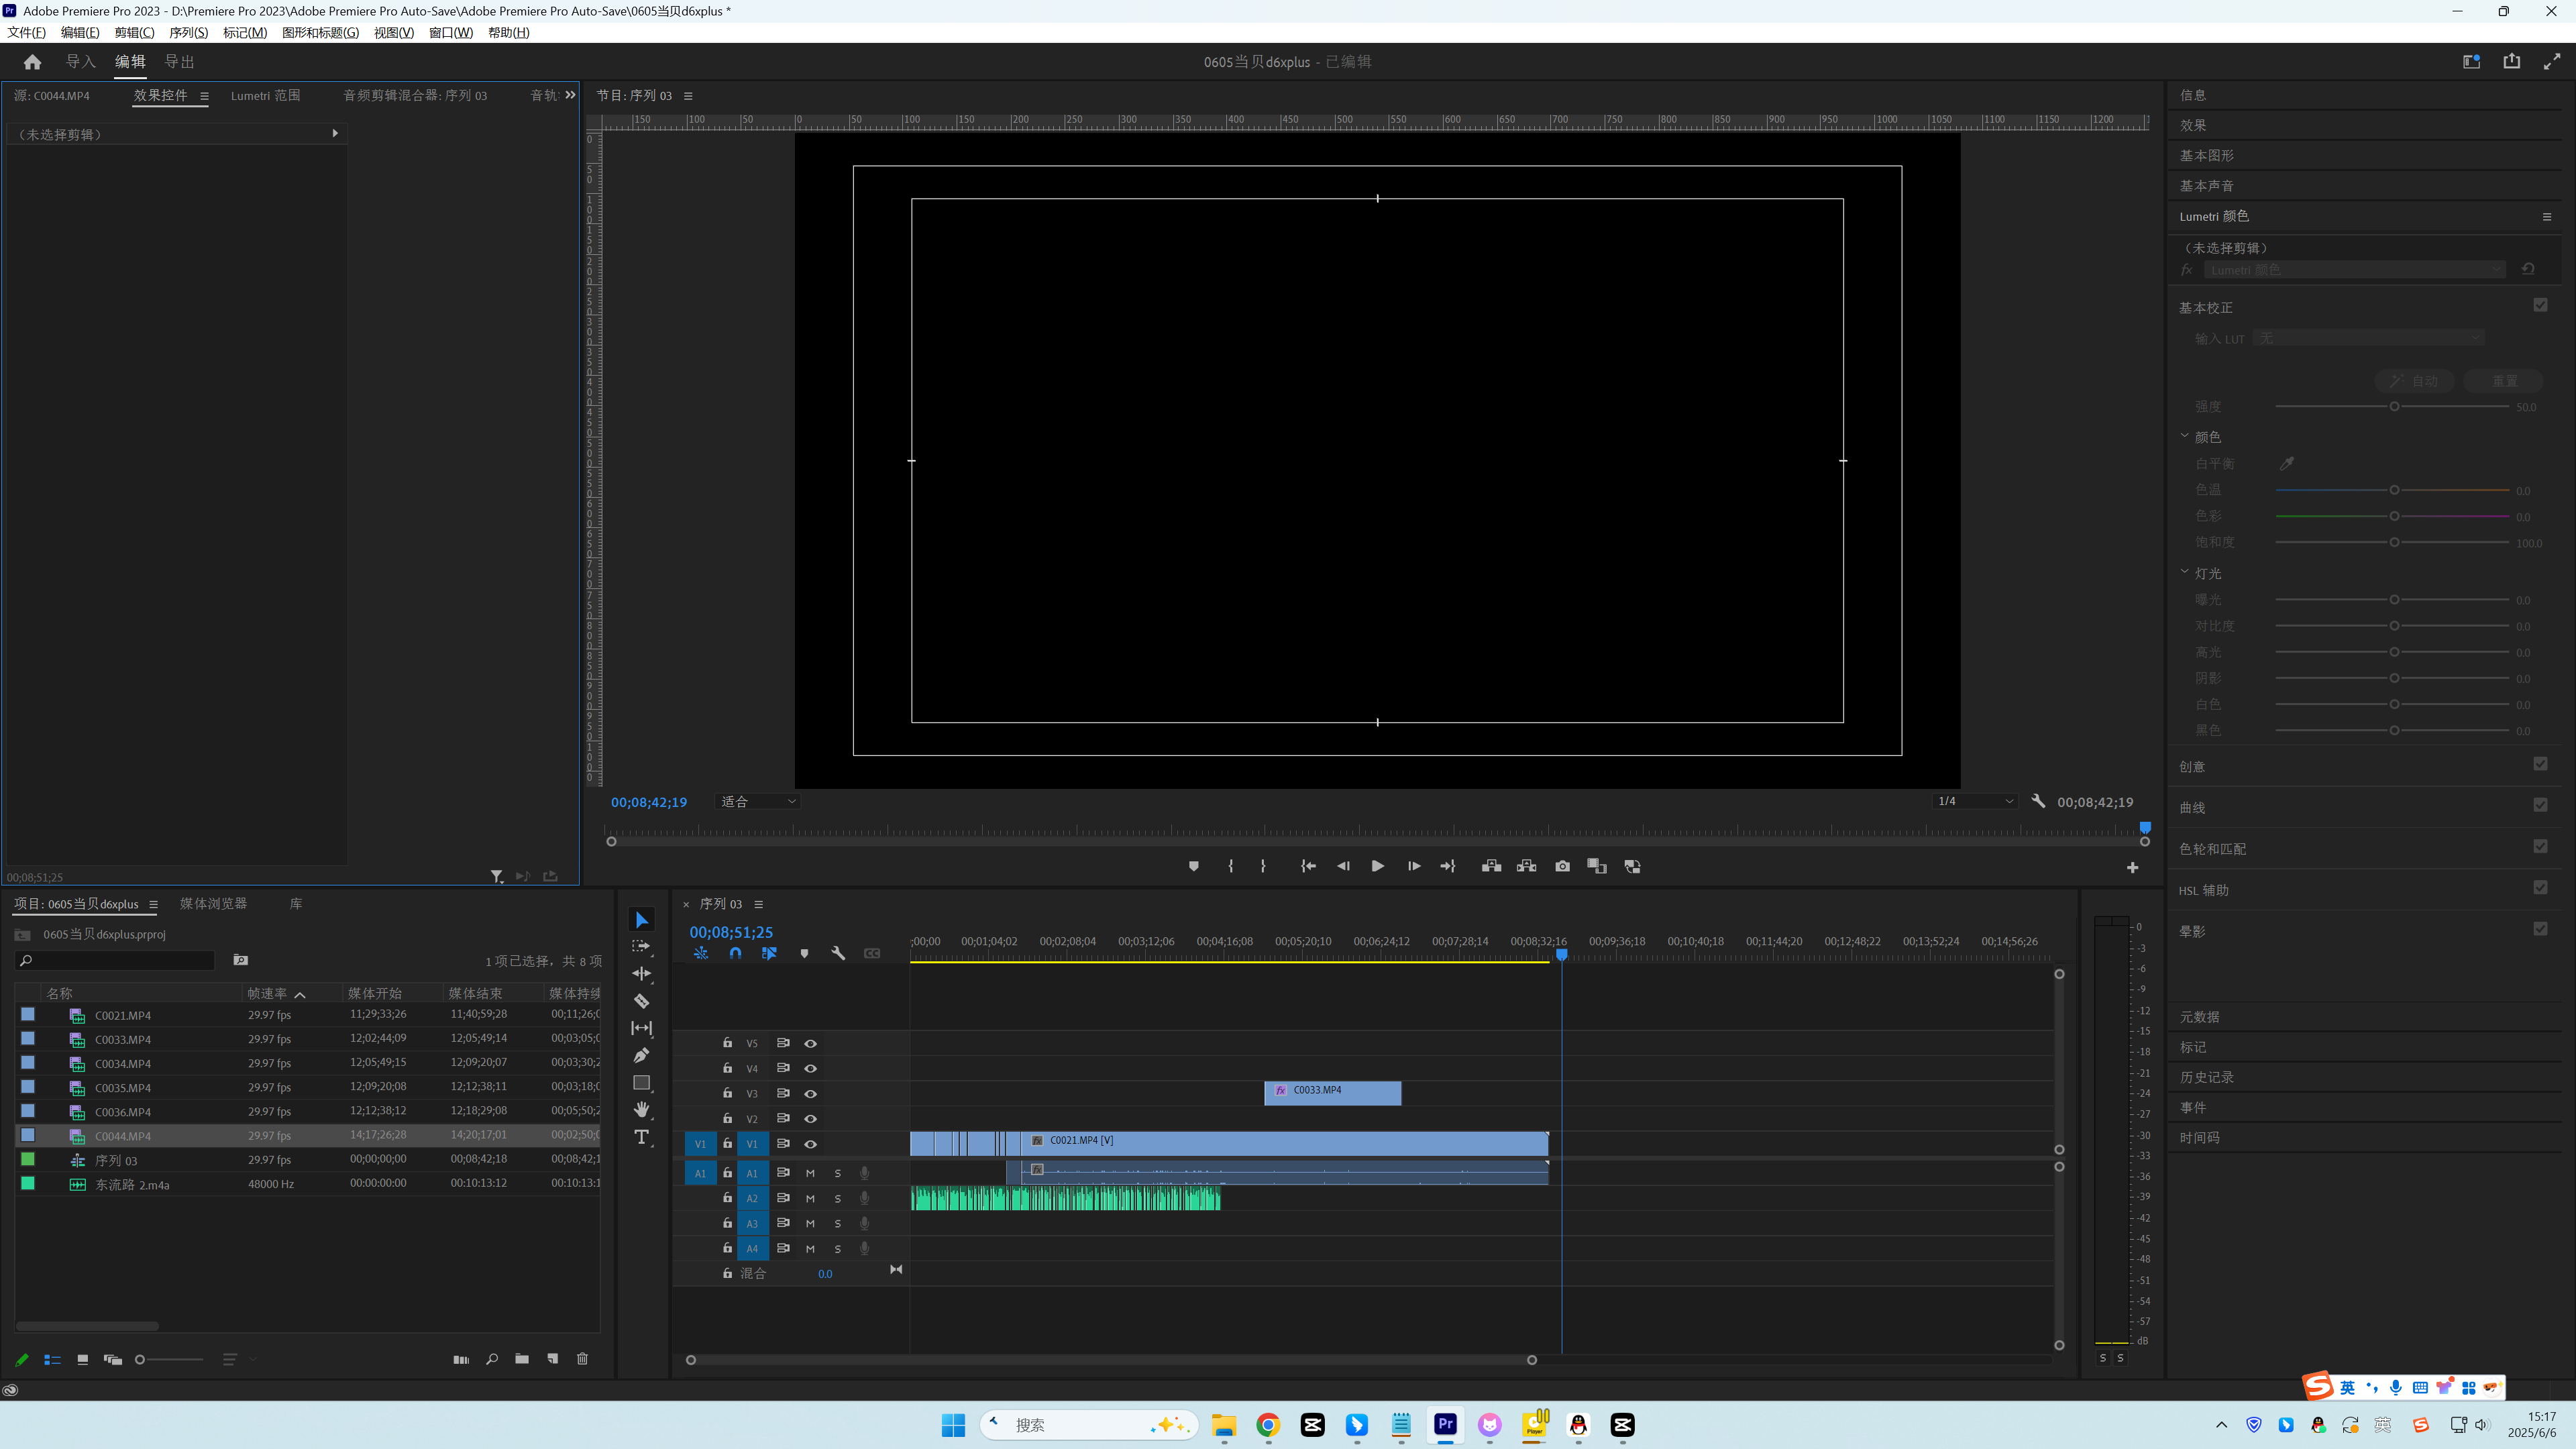This screenshot has height=1449, width=2576.
Task: Open the Quick Export share icon
Action: tap(2511, 61)
